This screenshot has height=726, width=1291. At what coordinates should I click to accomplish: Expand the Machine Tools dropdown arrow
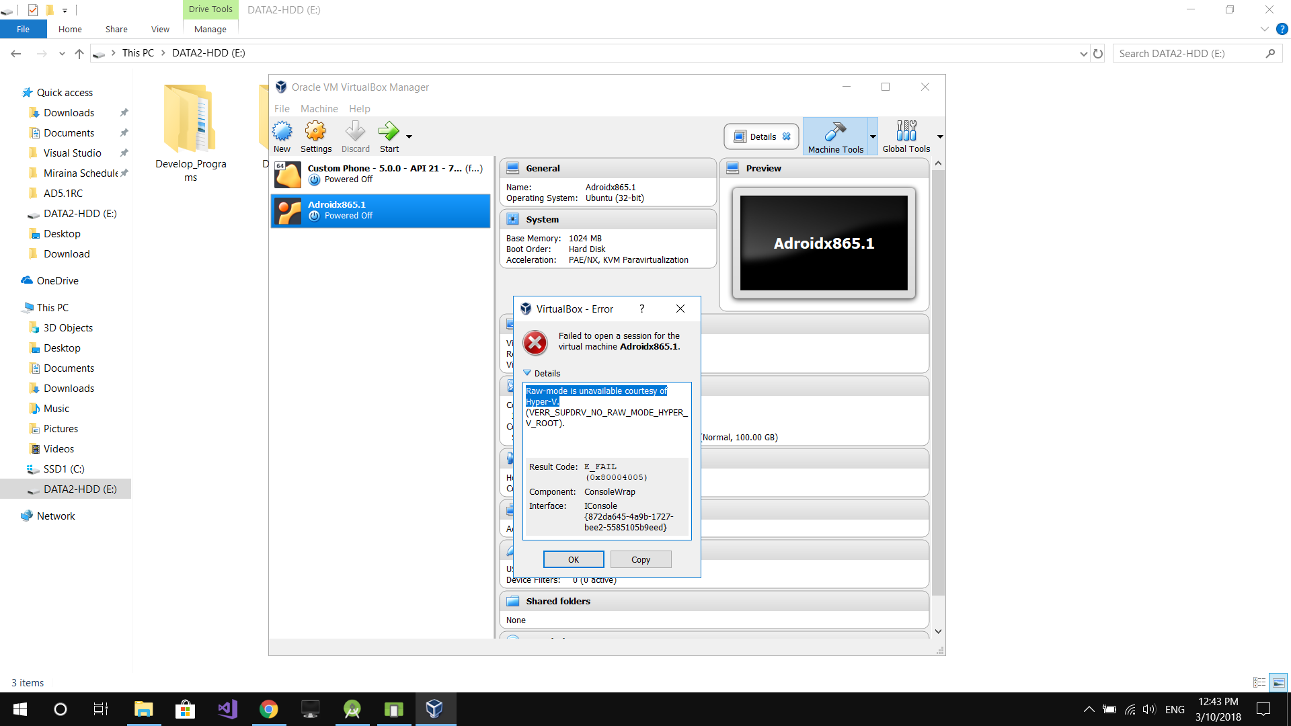pyautogui.click(x=873, y=137)
